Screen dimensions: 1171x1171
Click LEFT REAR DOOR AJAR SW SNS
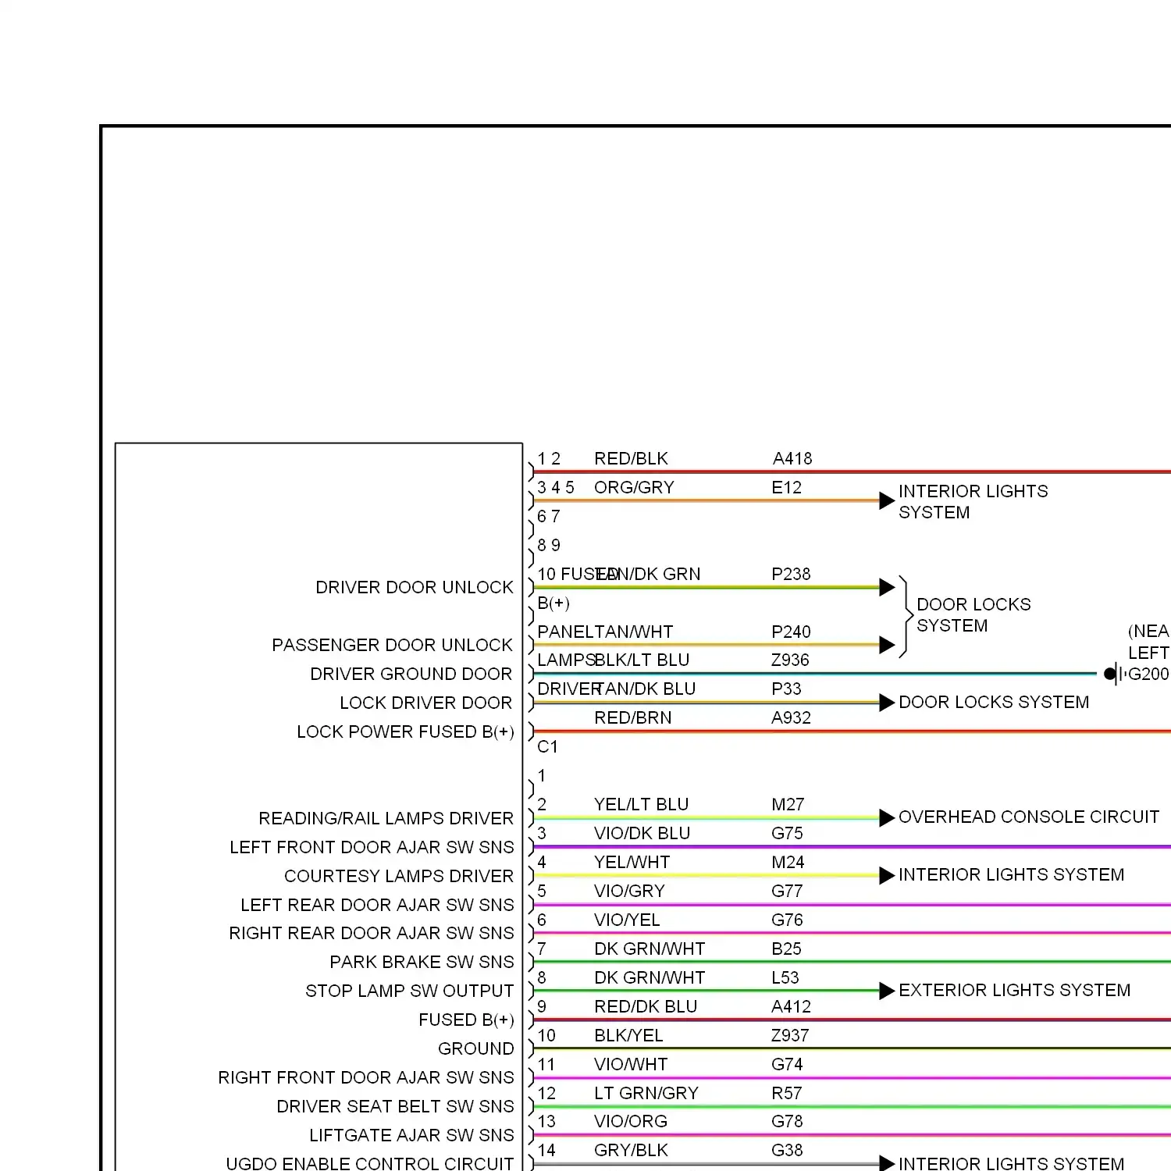(x=377, y=906)
